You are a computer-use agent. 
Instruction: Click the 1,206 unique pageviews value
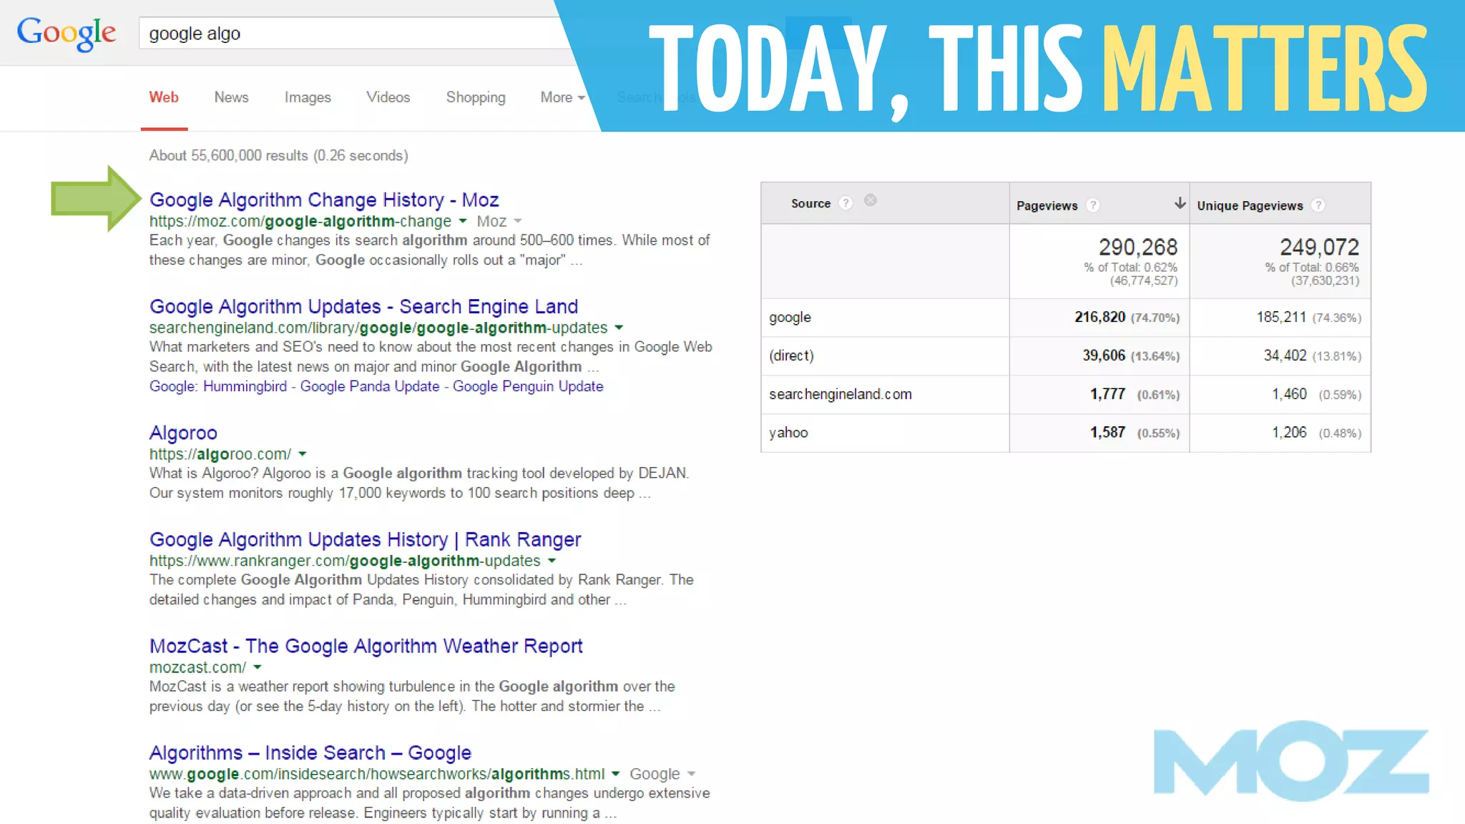point(1289,433)
